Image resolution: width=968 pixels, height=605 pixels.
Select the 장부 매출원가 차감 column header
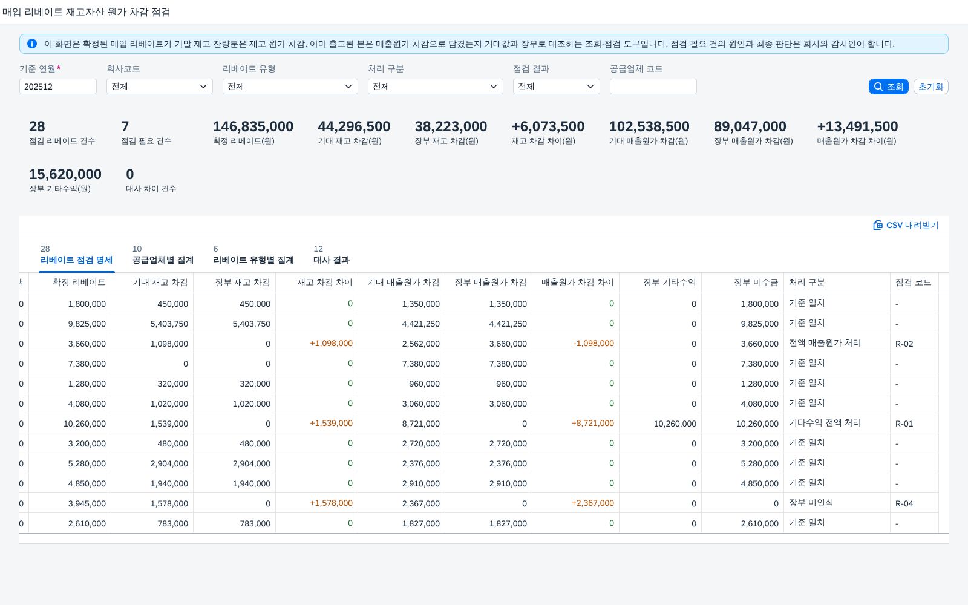click(489, 283)
